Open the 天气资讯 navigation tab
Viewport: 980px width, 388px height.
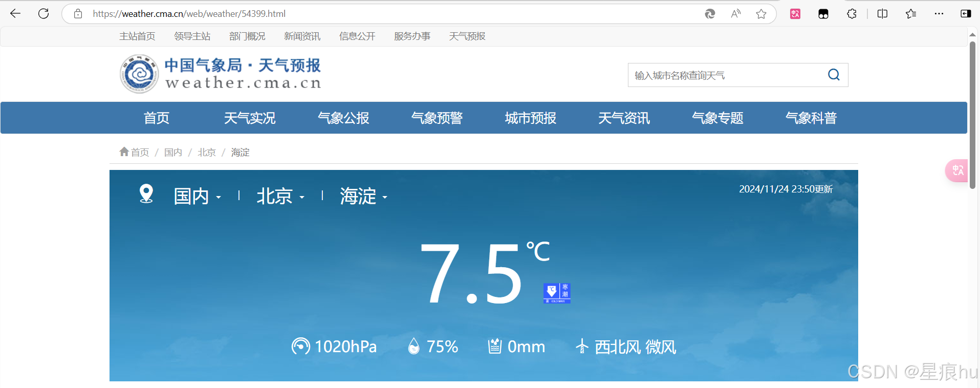[624, 118]
